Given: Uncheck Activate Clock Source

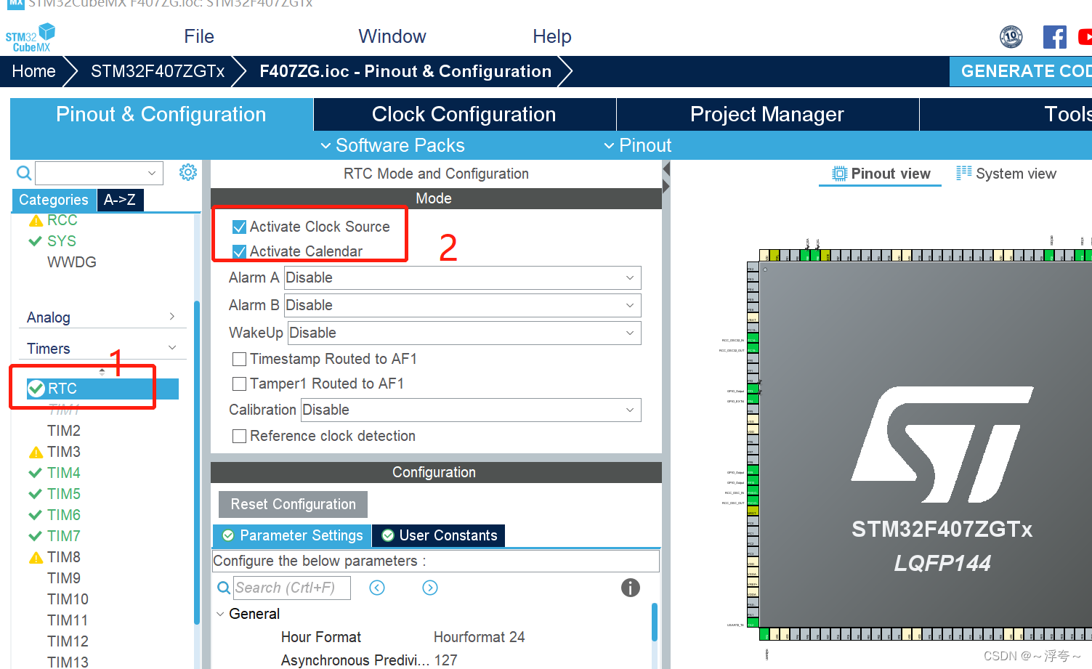Looking at the screenshot, I should coord(240,227).
